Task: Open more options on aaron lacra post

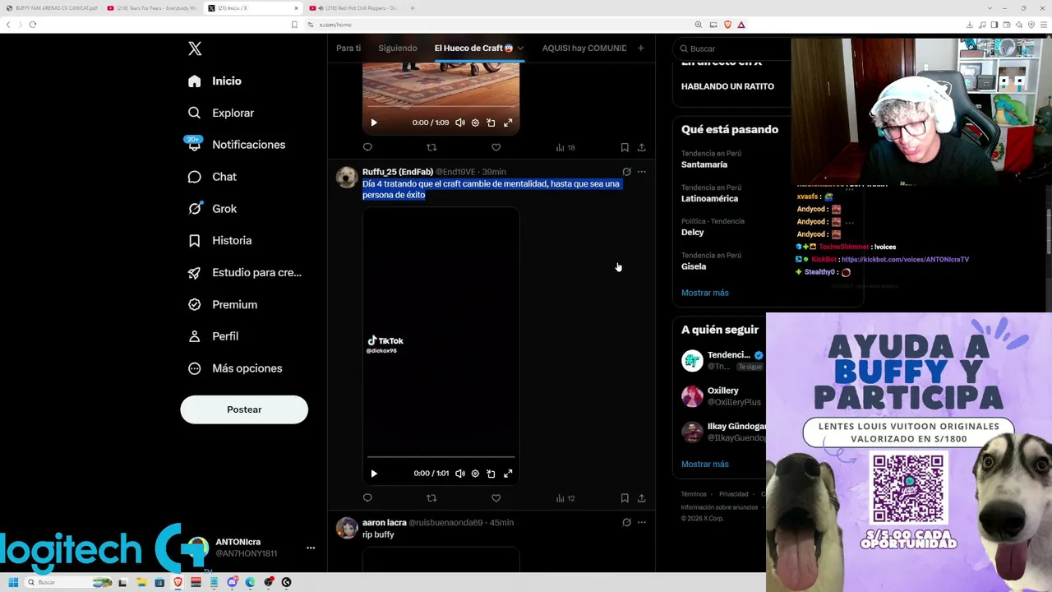Action: [641, 523]
